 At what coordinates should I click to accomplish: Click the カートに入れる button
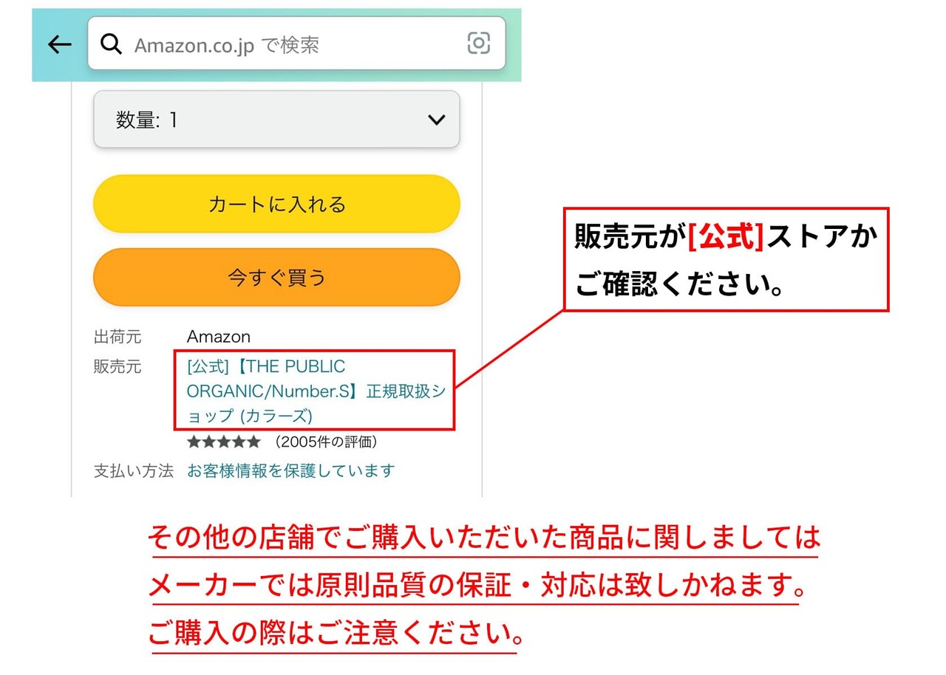click(276, 204)
